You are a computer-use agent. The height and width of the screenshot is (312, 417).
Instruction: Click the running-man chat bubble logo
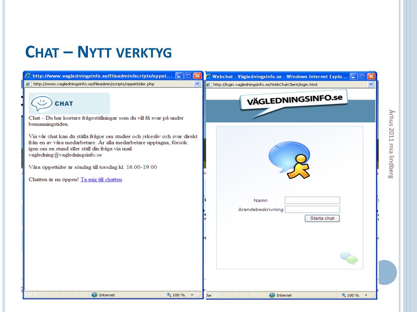pos(290,160)
